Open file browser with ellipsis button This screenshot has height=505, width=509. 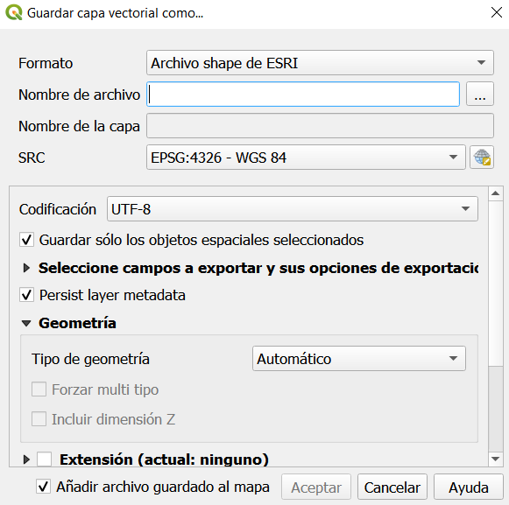[x=480, y=94]
